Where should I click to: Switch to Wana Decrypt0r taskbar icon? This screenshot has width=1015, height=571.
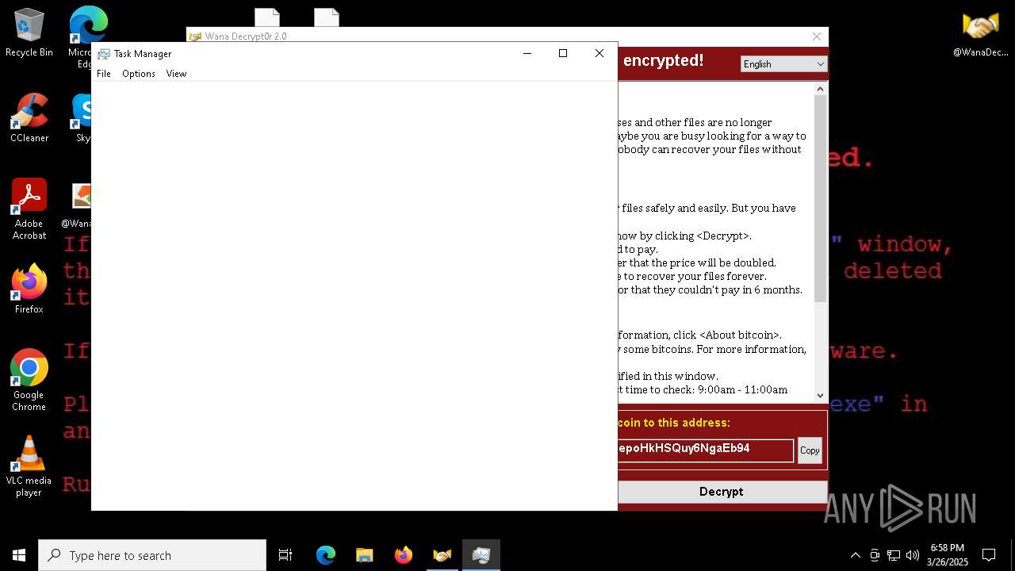tap(442, 555)
